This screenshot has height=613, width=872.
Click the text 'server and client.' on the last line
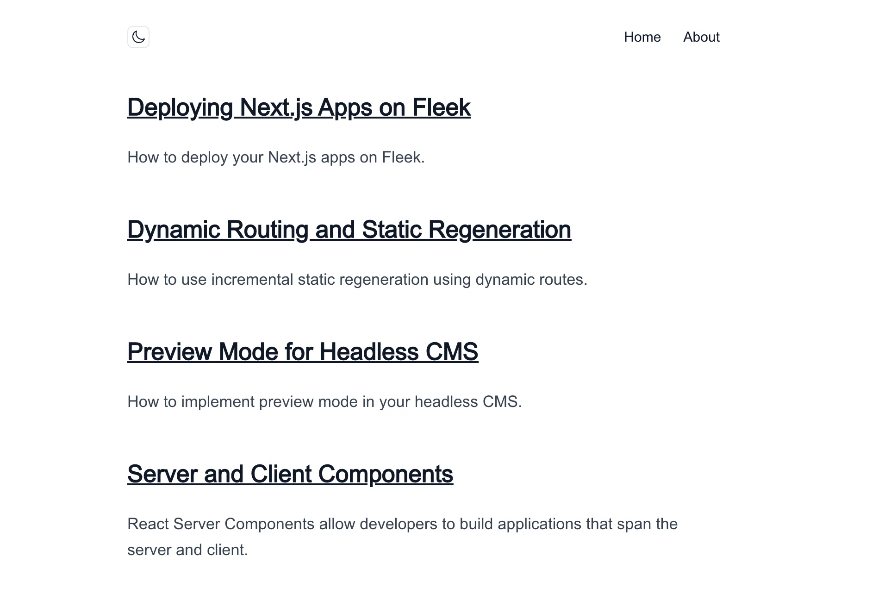click(187, 550)
